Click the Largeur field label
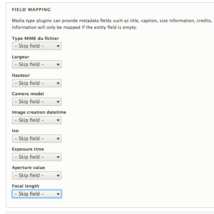214x214 pixels. point(21,57)
